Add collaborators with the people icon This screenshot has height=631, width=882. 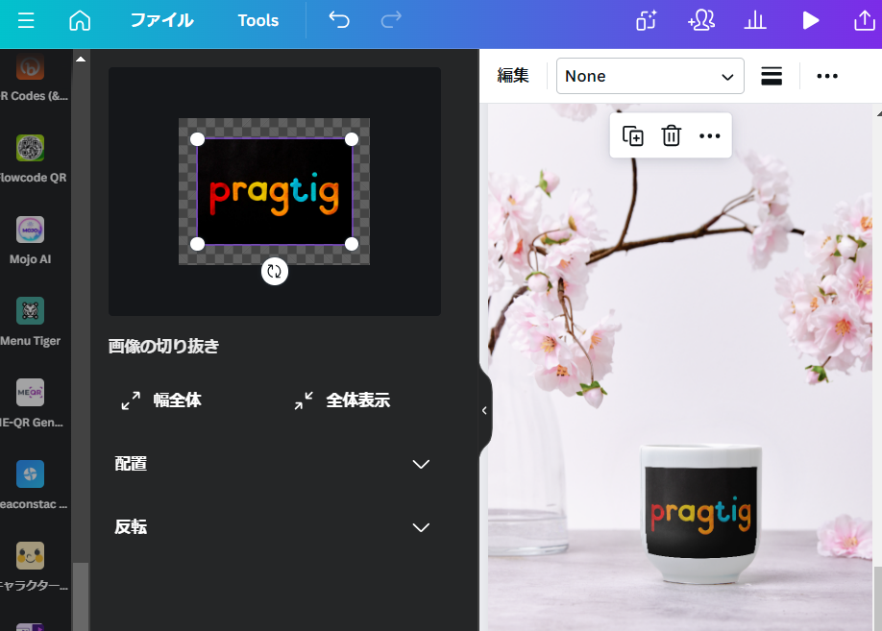pos(700,21)
